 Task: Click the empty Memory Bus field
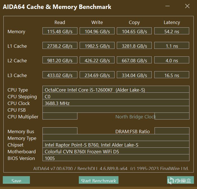coord(60,131)
